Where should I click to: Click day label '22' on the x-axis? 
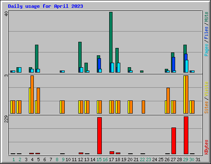coord(142,159)
